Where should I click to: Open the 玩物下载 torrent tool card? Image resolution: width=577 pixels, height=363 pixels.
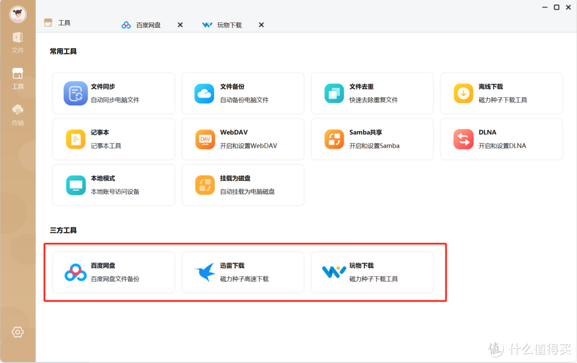[x=372, y=272]
